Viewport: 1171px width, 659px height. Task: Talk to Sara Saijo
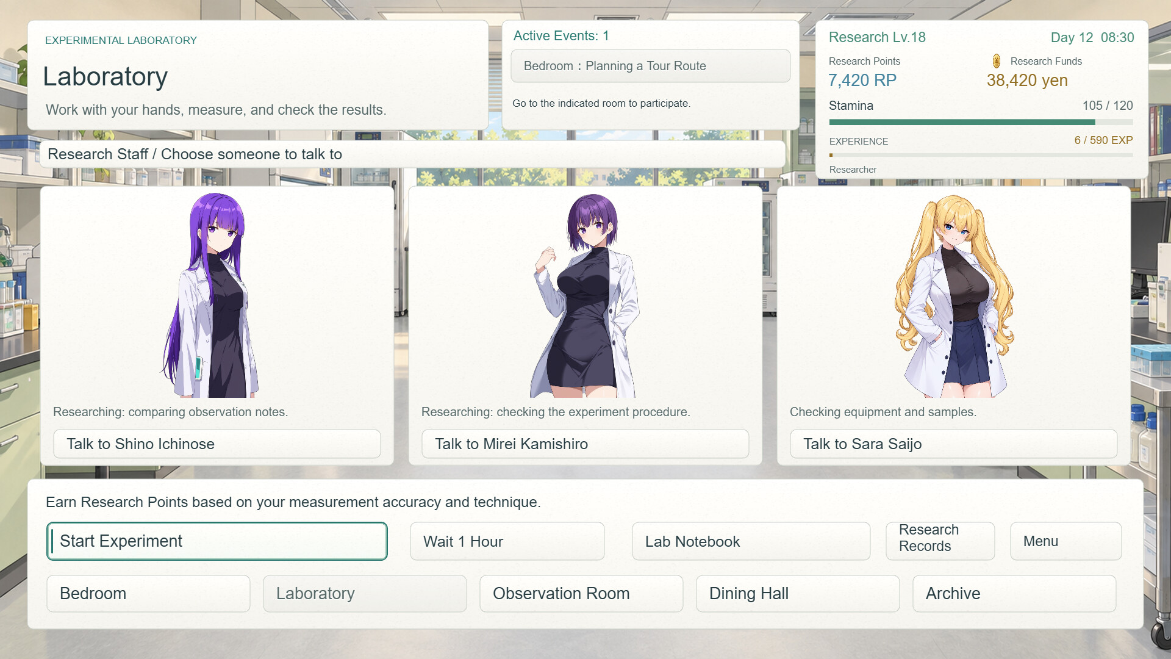click(x=954, y=444)
